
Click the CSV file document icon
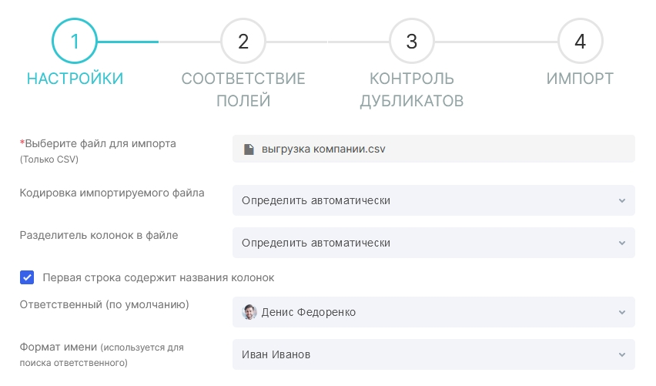249,149
